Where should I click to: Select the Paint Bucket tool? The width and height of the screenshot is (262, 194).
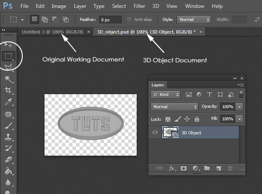pos(8,171)
